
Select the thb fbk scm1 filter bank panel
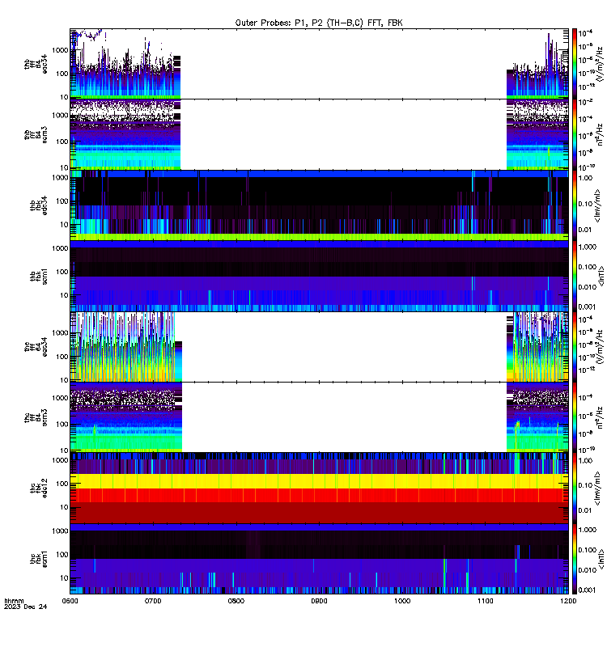click(x=319, y=276)
